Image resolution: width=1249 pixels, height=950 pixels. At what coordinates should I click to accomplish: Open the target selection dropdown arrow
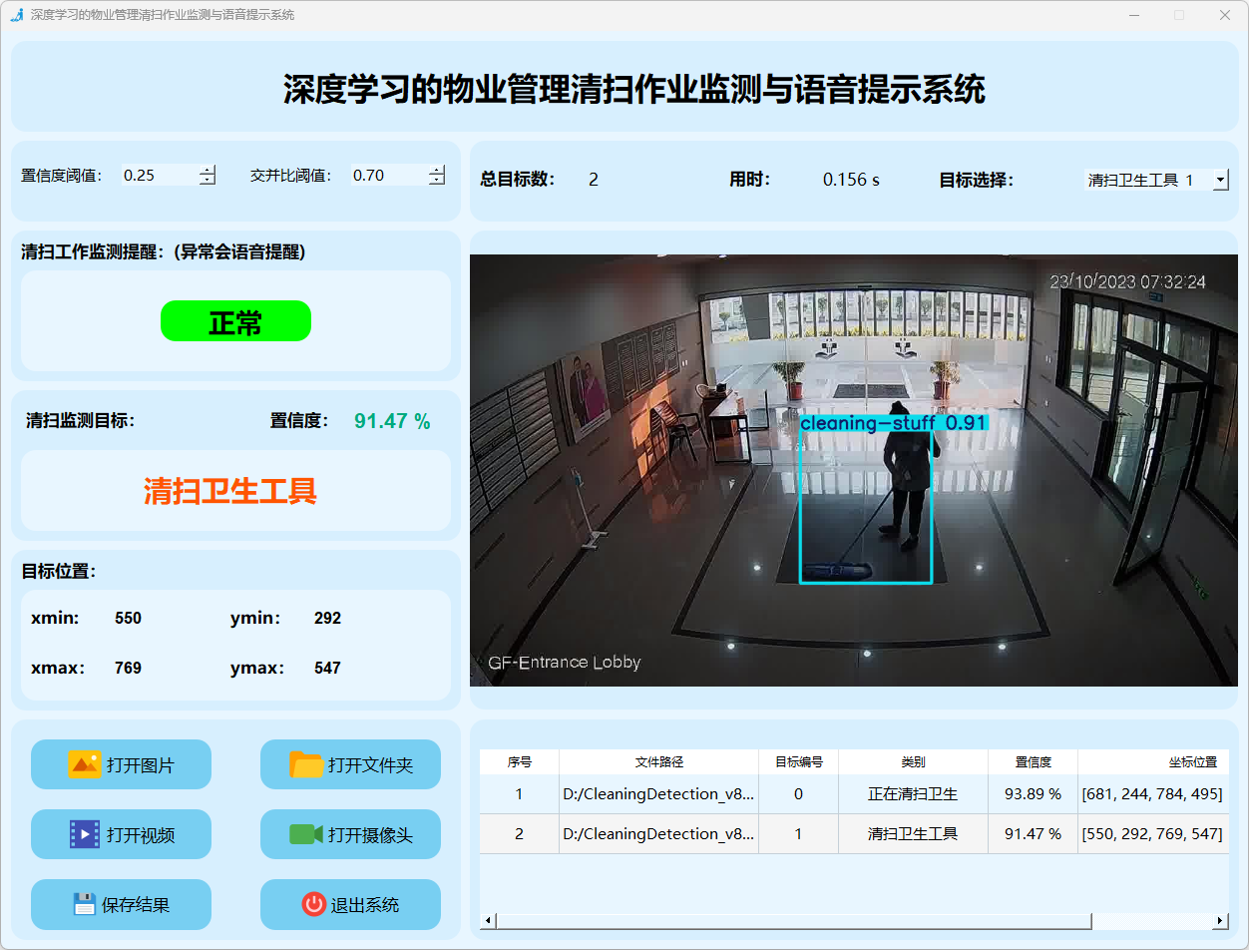1220,181
